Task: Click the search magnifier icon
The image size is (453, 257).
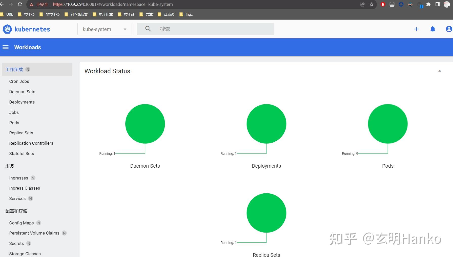Action: point(148,29)
